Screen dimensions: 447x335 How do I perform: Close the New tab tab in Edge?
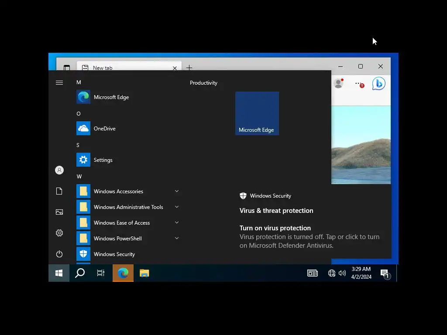(175, 68)
